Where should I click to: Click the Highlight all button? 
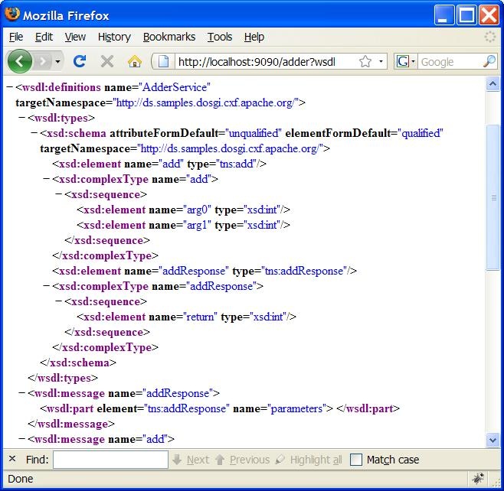(x=309, y=460)
